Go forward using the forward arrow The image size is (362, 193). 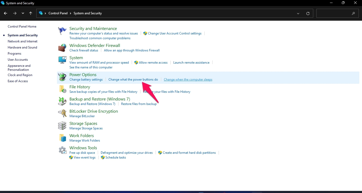pos(15,13)
